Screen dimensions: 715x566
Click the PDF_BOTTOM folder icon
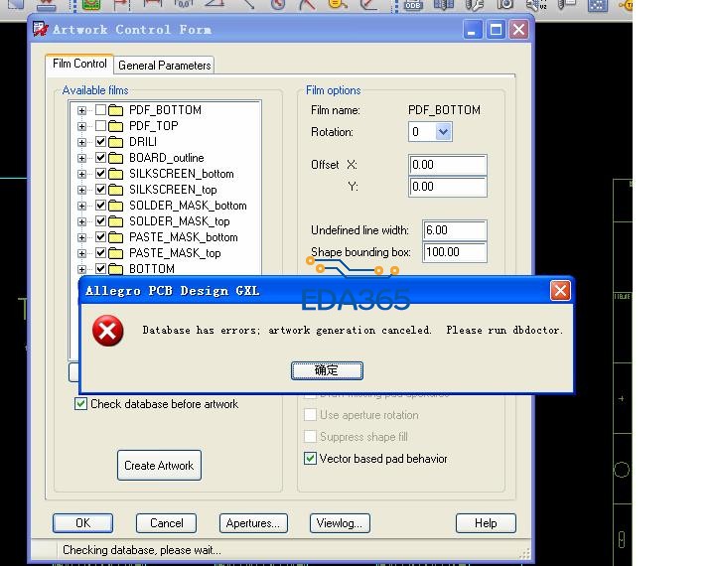[116, 110]
